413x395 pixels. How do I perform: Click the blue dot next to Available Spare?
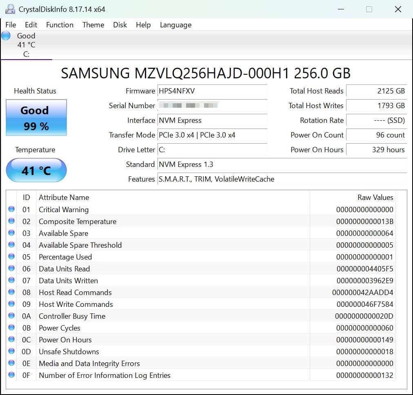point(11,233)
